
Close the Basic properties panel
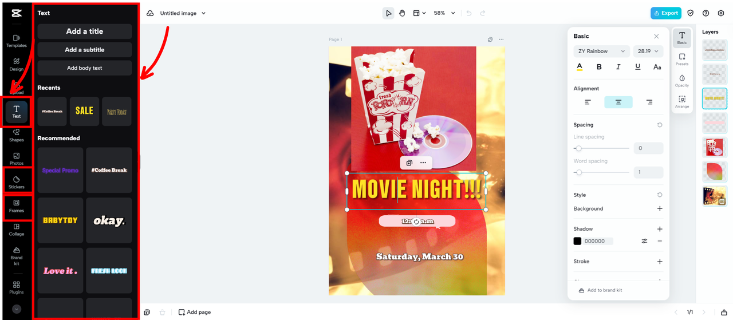[x=656, y=36]
